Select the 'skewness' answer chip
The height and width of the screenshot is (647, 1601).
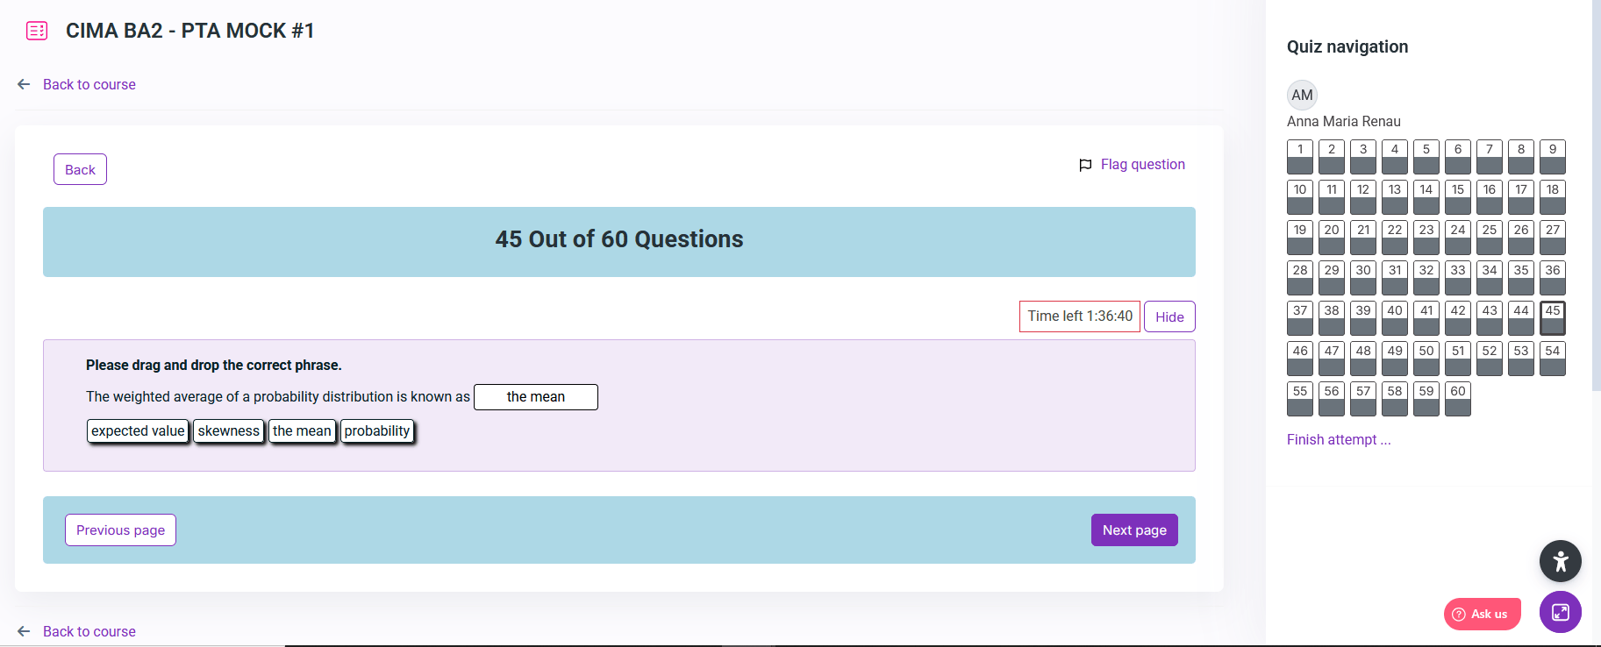click(229, 431)
